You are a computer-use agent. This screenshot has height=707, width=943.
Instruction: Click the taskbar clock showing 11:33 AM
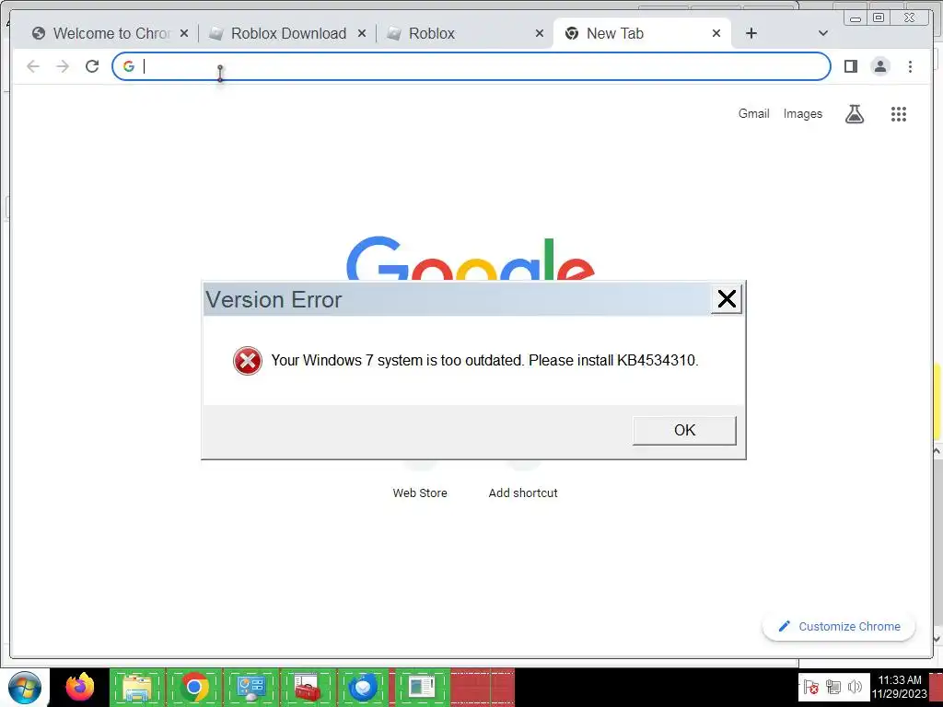point(899,687)
